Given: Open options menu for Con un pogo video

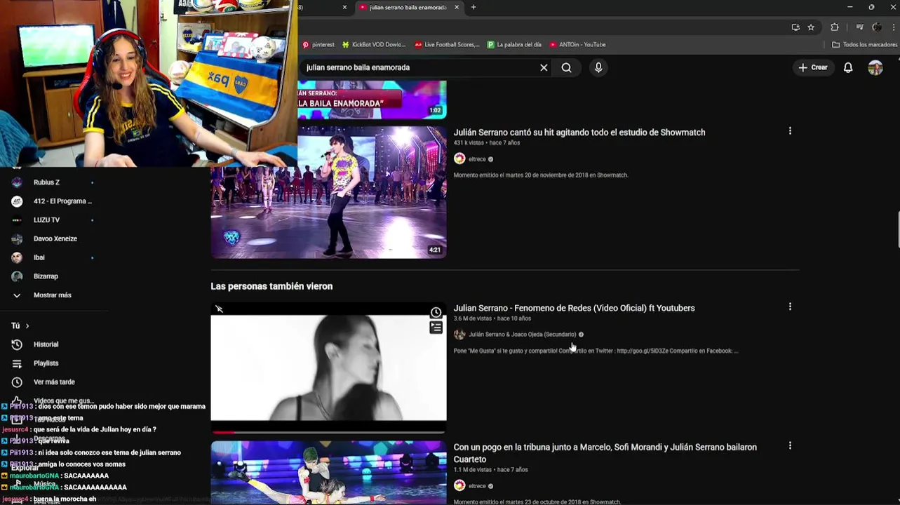Looking at the screenshot, I should tap(790, 446).
